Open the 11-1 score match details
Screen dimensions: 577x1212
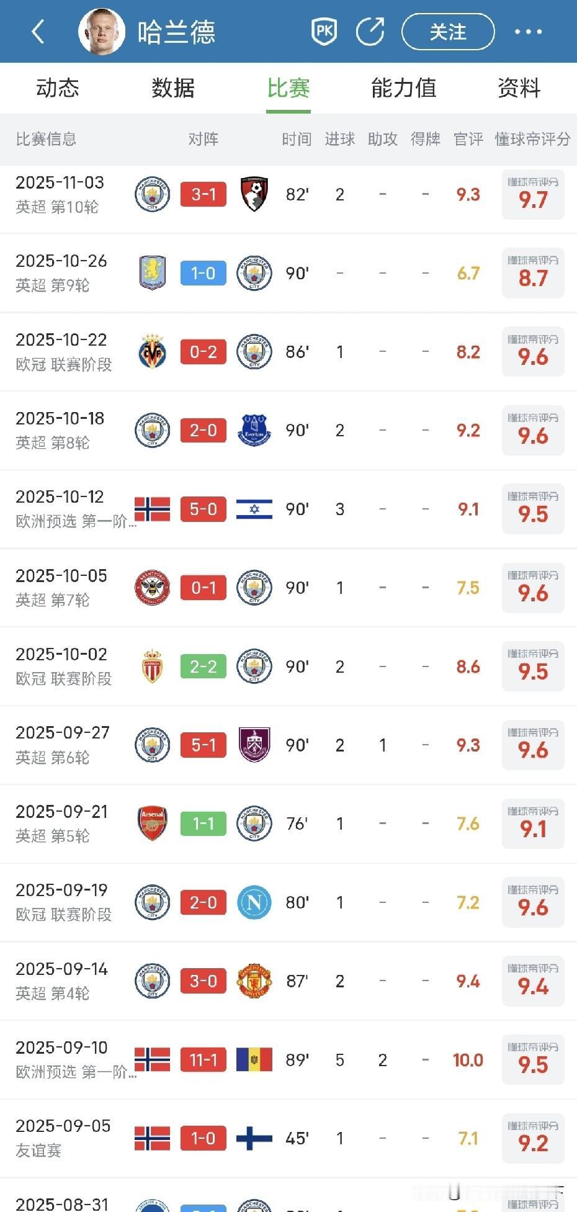(x=204, y=1060)
